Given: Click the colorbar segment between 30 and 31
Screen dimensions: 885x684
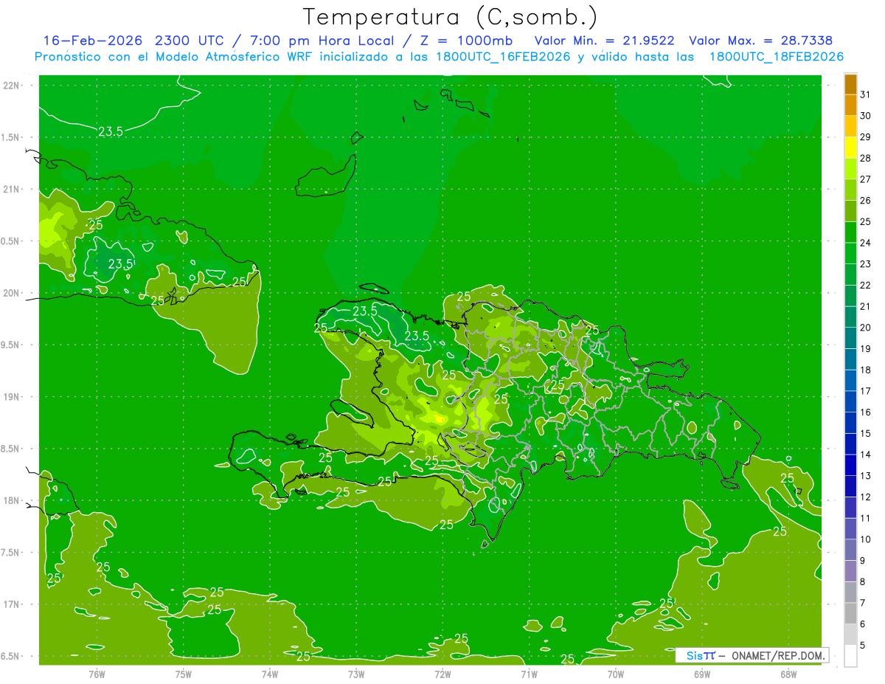Looking at the screenshot, I should pyautogui.click(x=850, y=105).
